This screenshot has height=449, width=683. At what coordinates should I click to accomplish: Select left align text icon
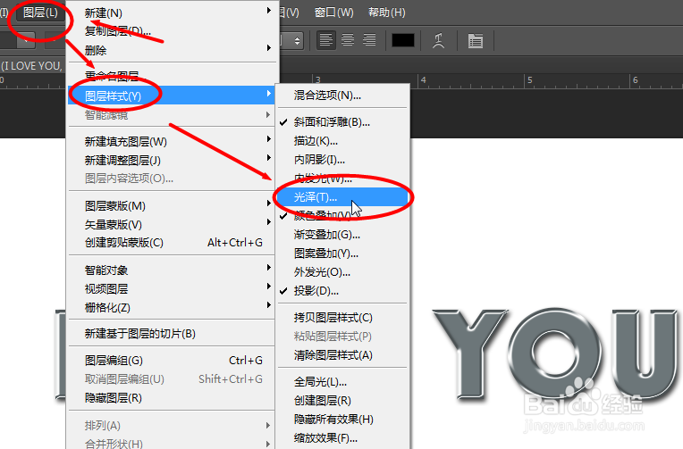tap(325, 40)
